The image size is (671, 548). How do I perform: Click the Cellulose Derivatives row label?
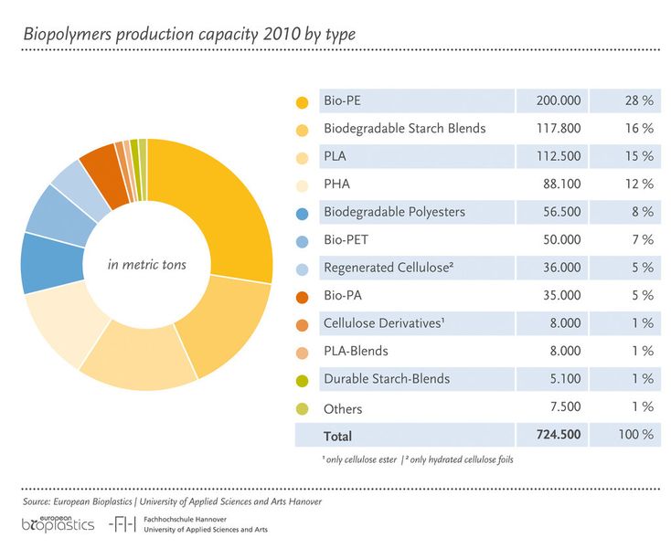point(384,322)
